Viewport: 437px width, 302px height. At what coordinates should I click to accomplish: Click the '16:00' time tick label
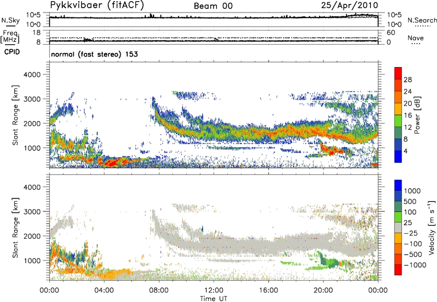click(268, 291)
